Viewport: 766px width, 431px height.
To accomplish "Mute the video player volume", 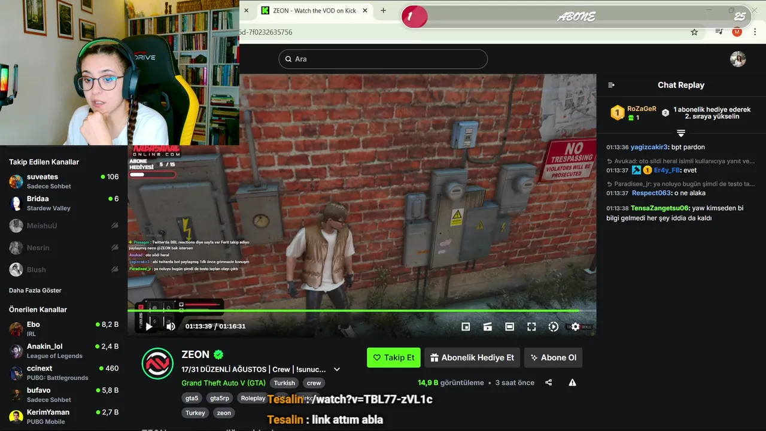I will pyautogui.click(x=171, y=326).
